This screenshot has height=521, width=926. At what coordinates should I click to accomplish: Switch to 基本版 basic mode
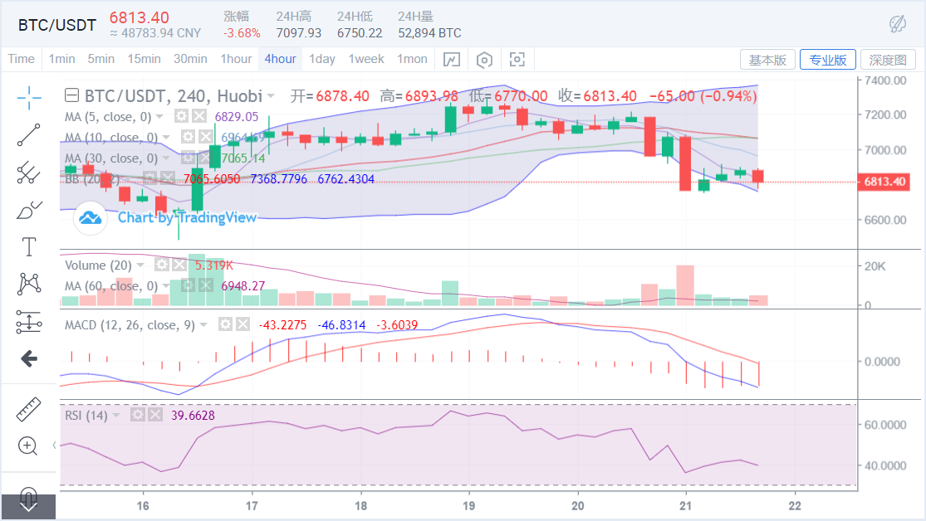[x=767, y=59]
